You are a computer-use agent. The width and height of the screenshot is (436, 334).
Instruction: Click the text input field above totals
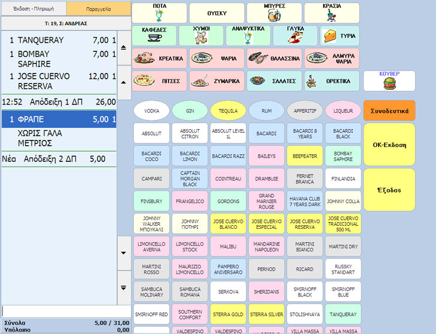pos(66,311)
